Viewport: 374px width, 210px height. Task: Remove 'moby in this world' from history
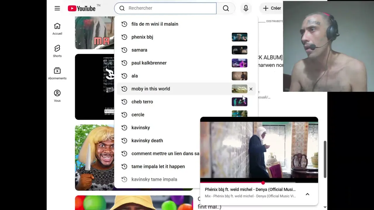(x=251, y=89)
